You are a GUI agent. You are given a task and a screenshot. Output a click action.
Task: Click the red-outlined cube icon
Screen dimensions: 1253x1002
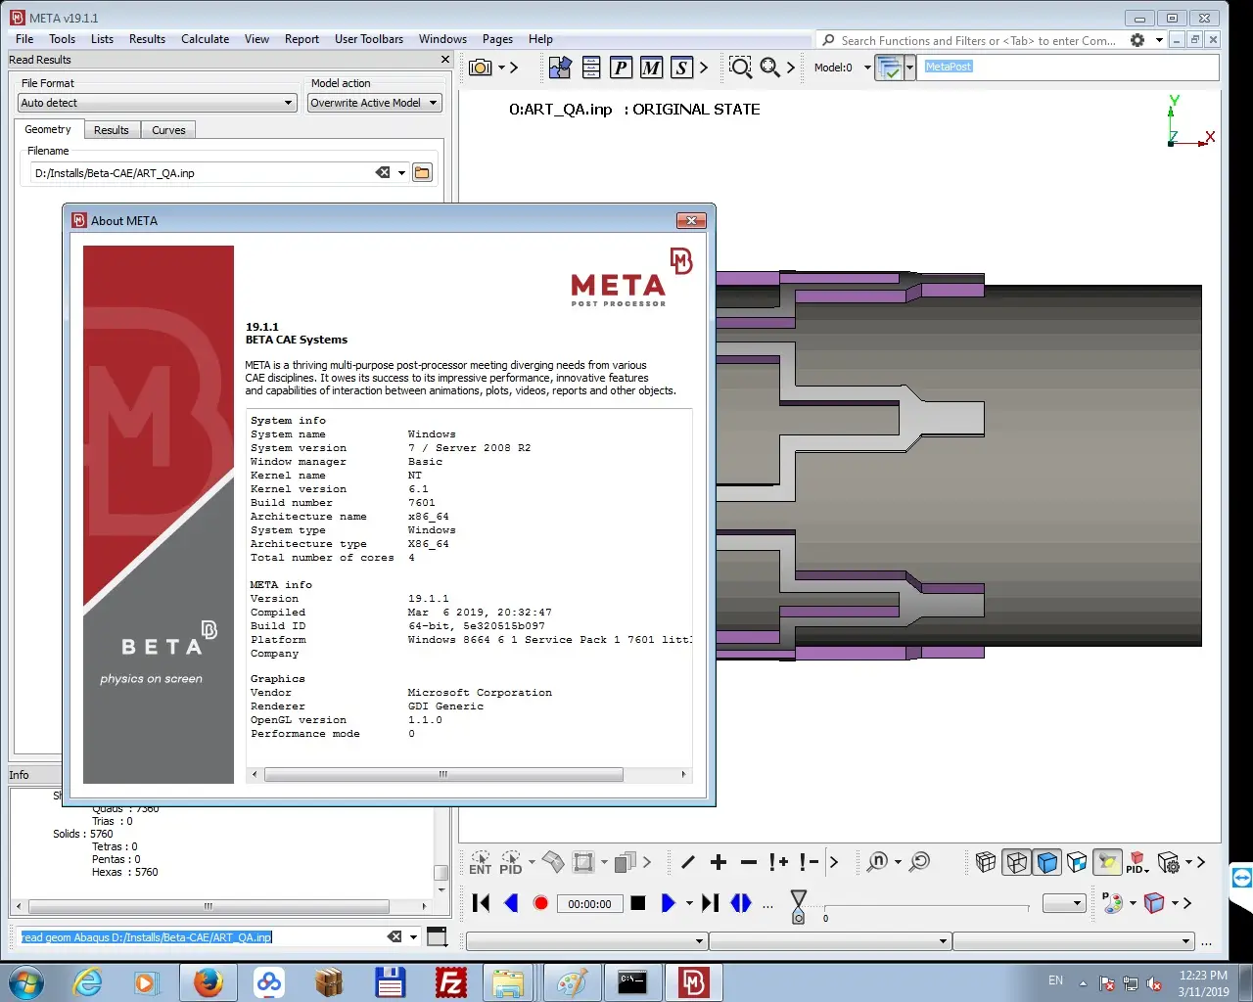[1155, 903]
